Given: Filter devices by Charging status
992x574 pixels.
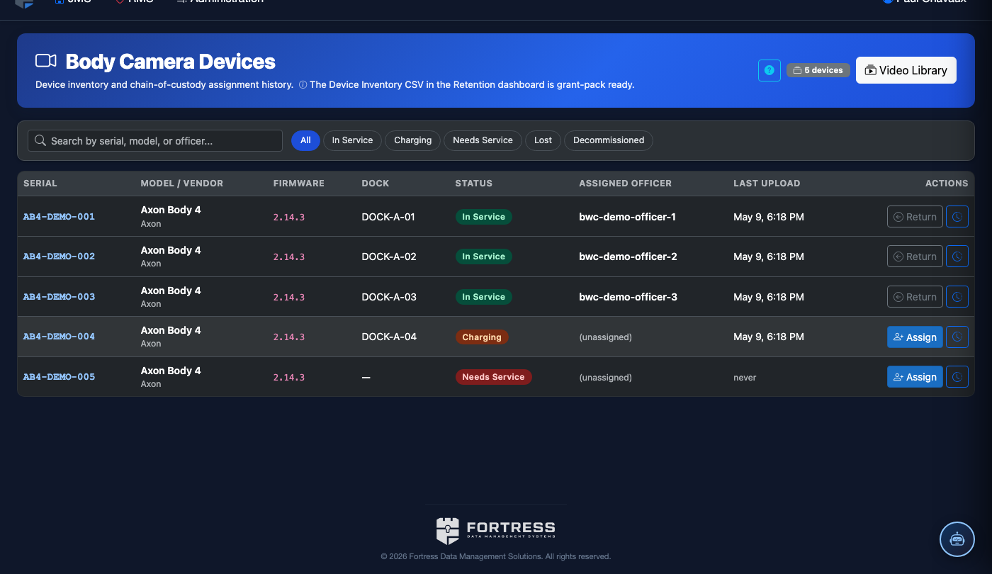Looking at the screenshot, I should [x=412, y=140].
